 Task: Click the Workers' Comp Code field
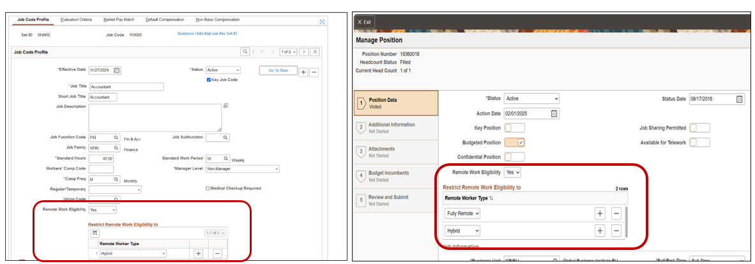pos(101,169)
